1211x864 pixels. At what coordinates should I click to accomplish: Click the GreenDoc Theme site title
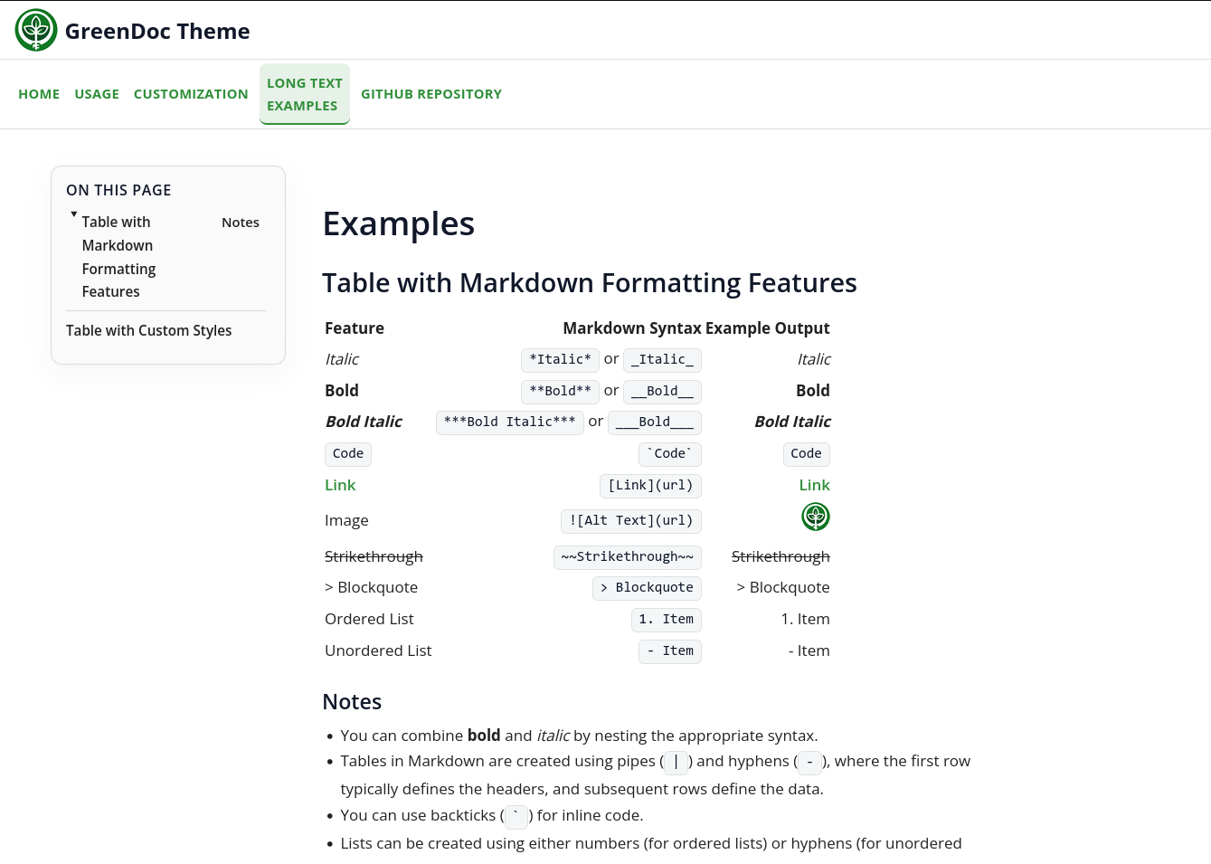point(156,30)
